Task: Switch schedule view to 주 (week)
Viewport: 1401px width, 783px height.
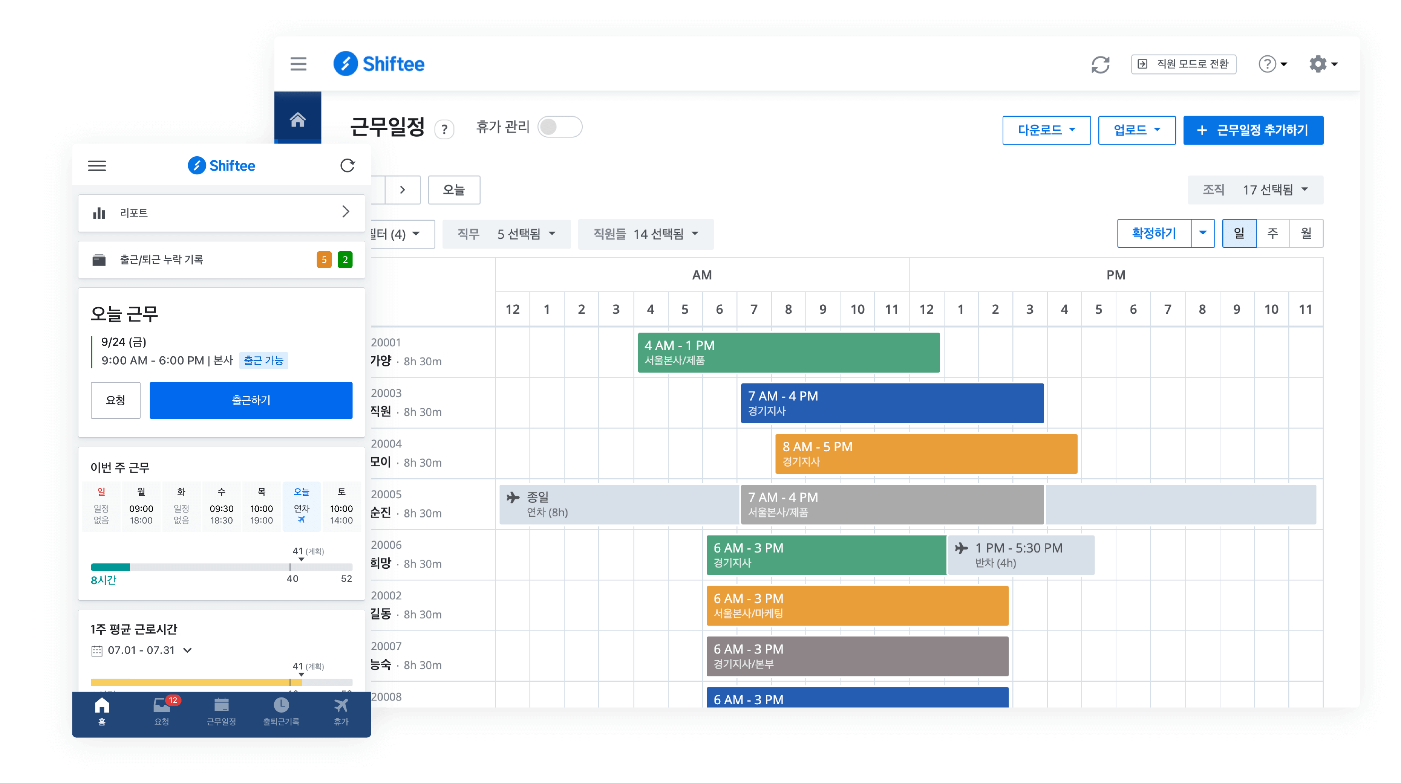Action: (1272, 234)
